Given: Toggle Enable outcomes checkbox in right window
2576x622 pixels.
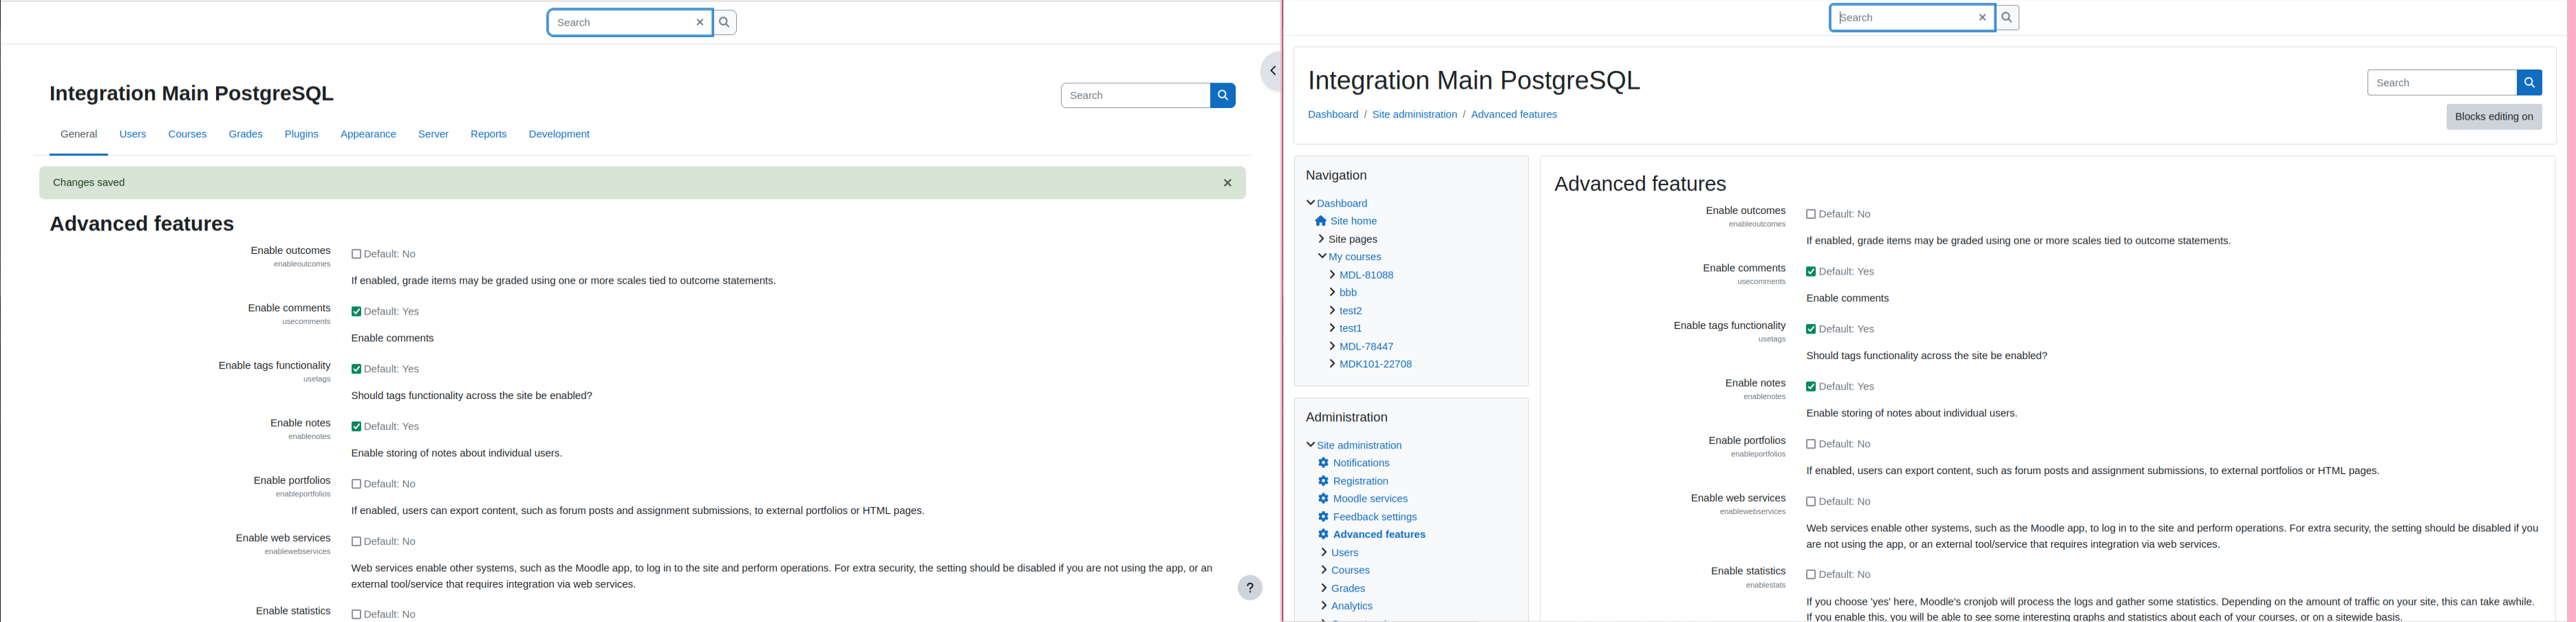Looking at the screenshot, I should 1811,214.
